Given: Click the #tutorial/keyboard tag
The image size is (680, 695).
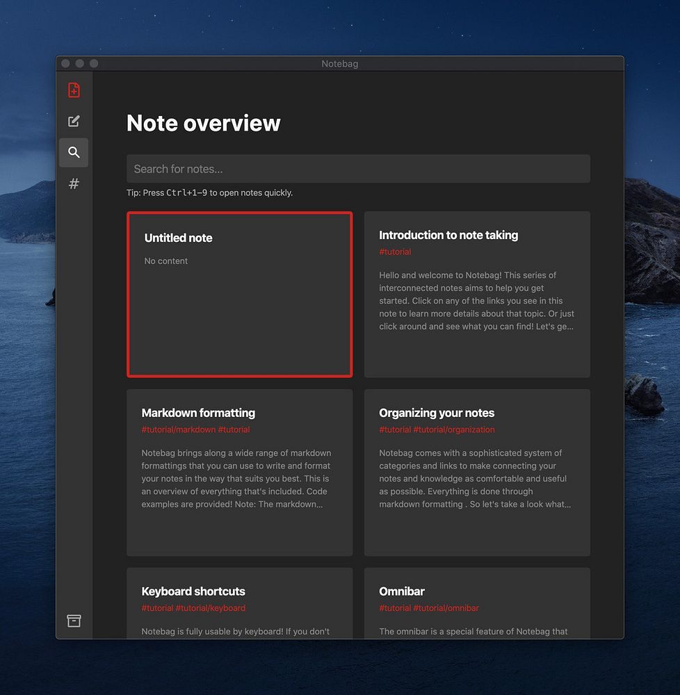Looking at the screenshot, I should tap(210, 608).
